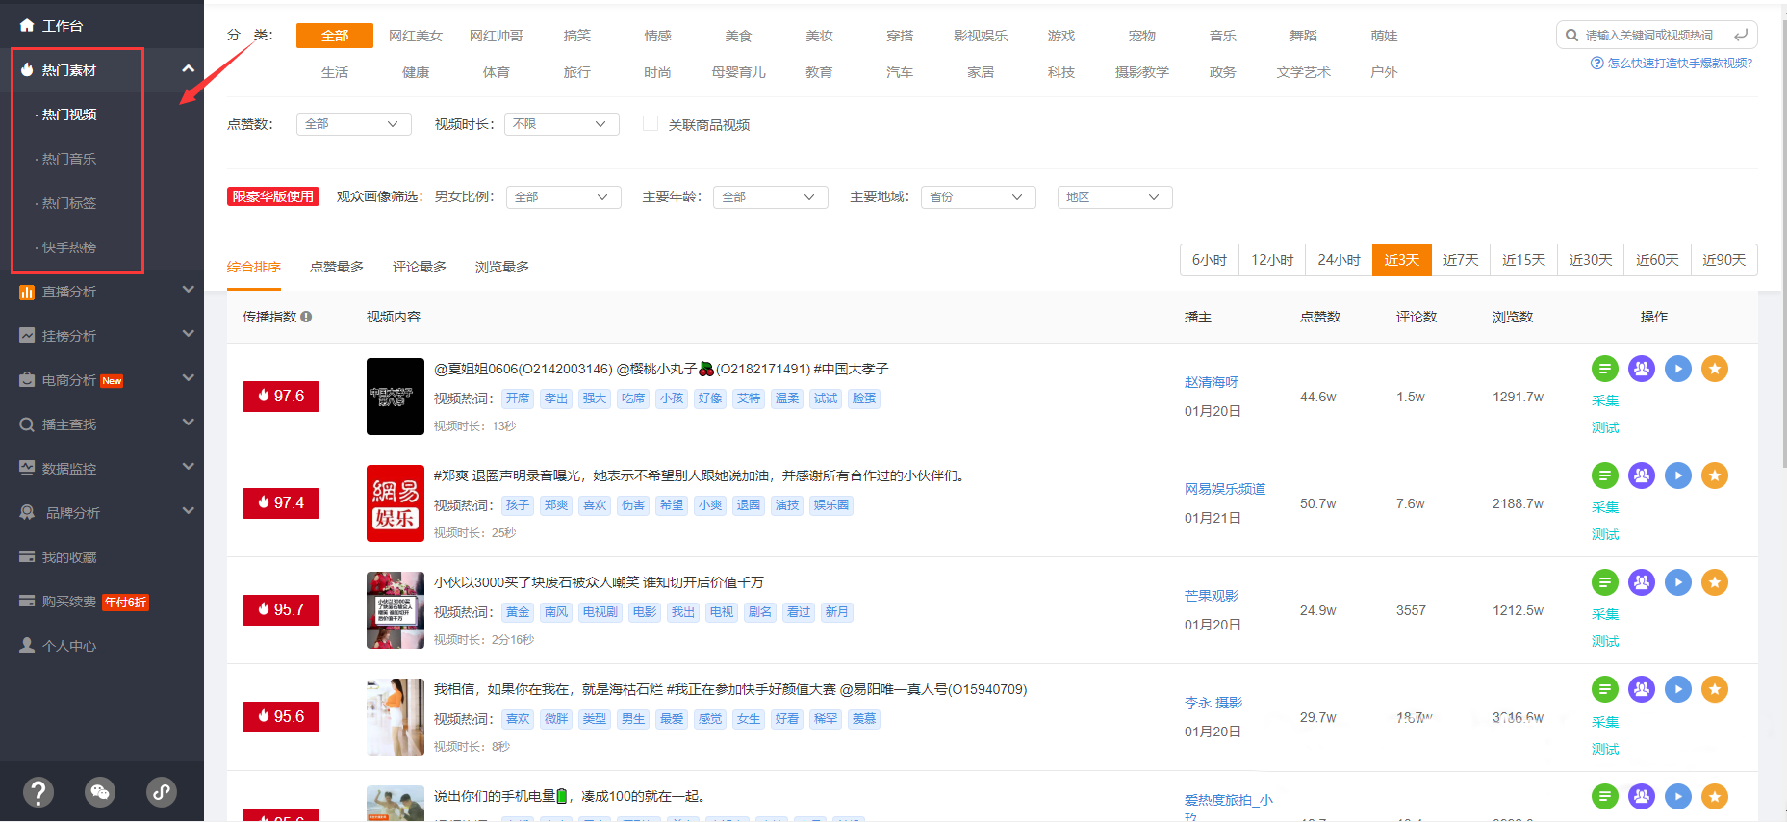Image resolution: width=1787 pixels, height=822 pixels.
Task: Click the 挂榜分析 sidebar icon
Action: pyautogui.click(x=27, y=336)
